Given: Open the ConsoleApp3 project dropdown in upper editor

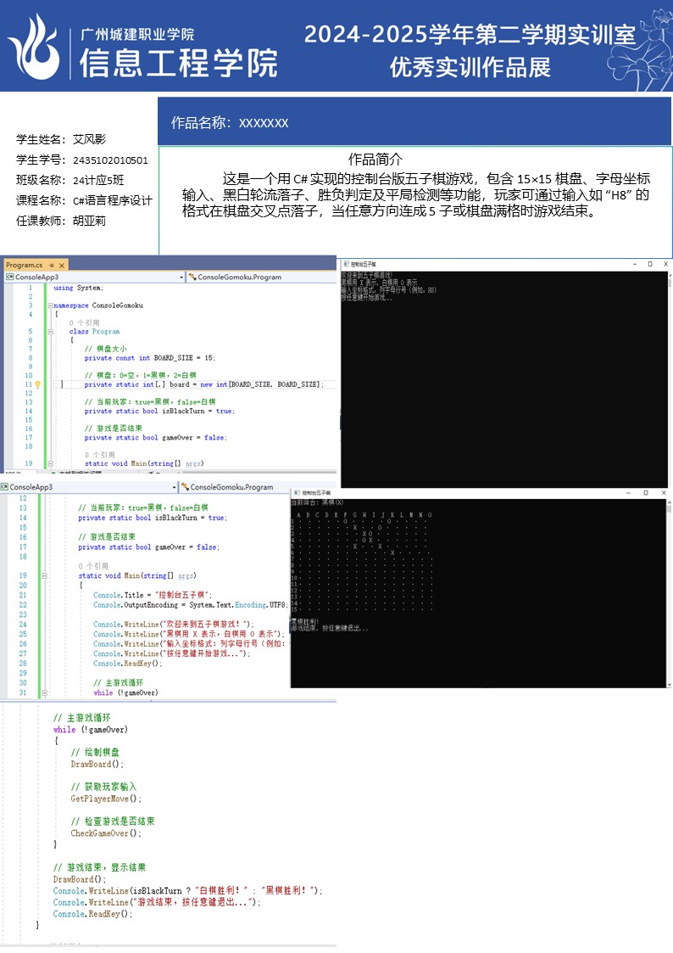Looking at the screenshot, I should [181, 277].
